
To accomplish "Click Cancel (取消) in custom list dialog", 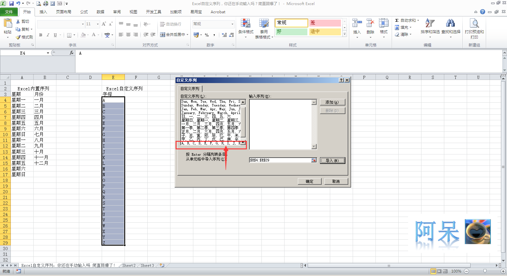I will (x=336, y=182).
